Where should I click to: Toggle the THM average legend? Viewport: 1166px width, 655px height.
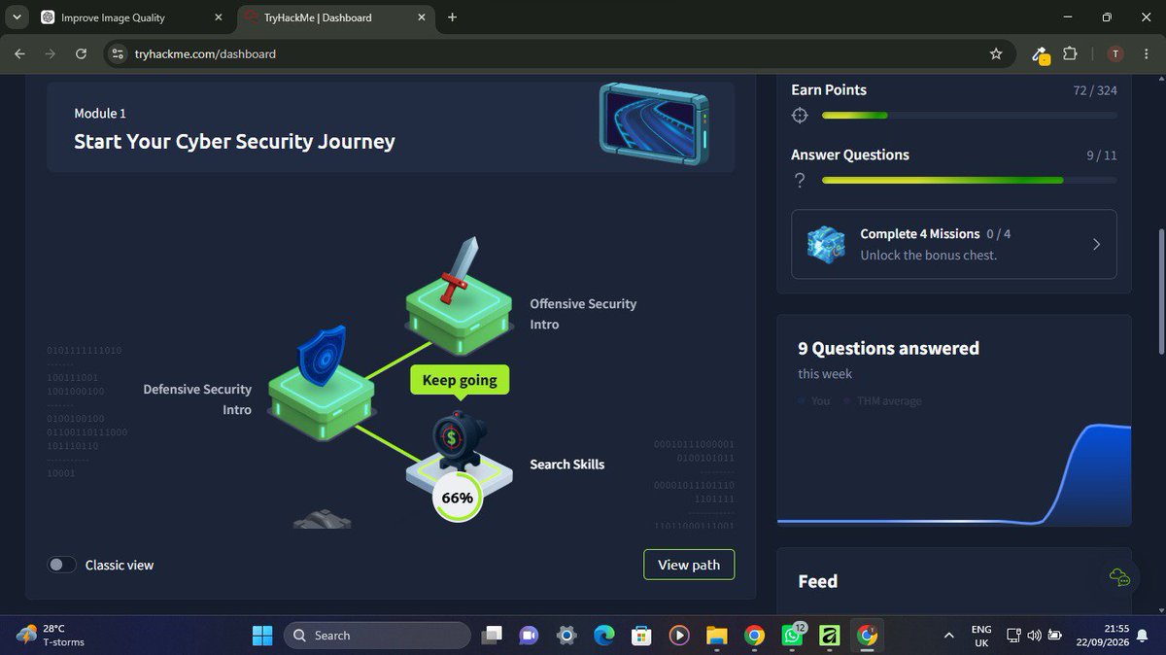tap(883, 401)
